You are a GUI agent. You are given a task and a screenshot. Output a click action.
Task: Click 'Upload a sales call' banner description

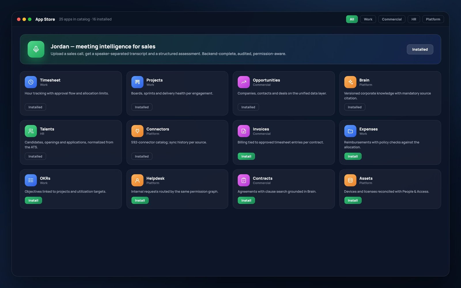pyautogui.click(x=168, y=54)
